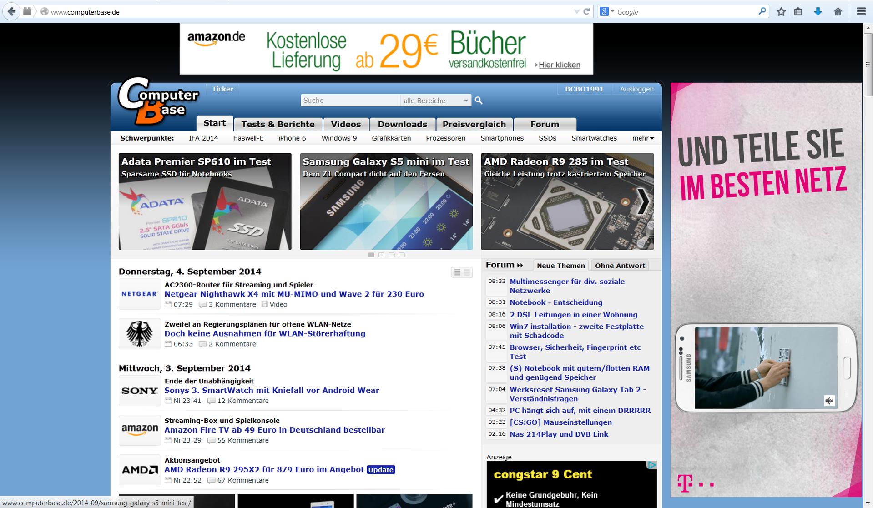This screenshot has height=508, width=873.
Task: Open the Smartwatches topic link
Action: pos(594,138)
